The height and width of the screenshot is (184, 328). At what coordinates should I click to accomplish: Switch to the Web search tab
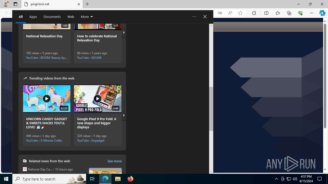coord(71,17)
